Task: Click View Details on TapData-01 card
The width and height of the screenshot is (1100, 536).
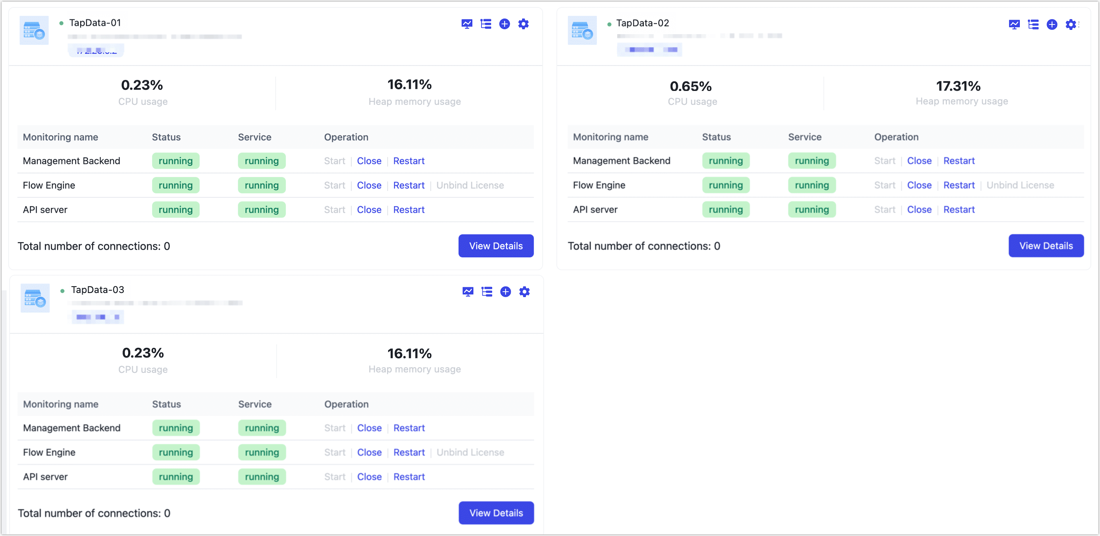Action: click(496, 246)
